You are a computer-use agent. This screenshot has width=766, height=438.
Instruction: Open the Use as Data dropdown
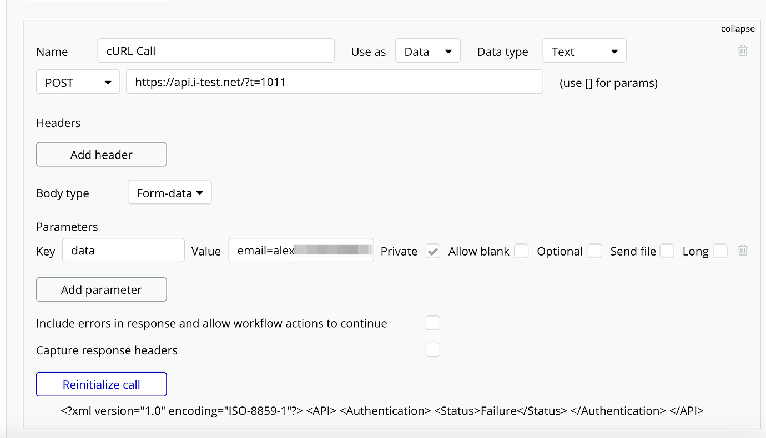(427, 50)
